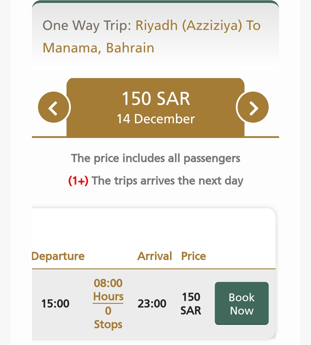Click the Manama, Bahrain destination text

point(98,48)
